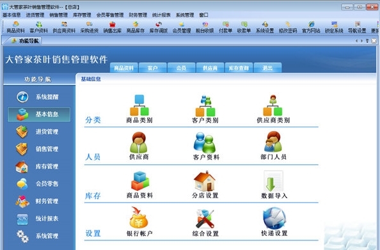Screen dimensions: 380x250
Task: Open 客户资料 in the top toolbar
Action: coord(38,27)
